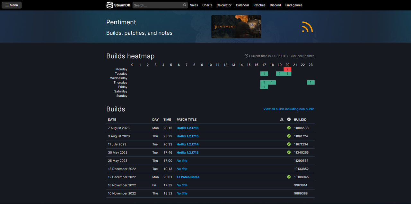
Task: Click the checkmark column header icon
Action: pyautogui.click(x=289, y=119)
